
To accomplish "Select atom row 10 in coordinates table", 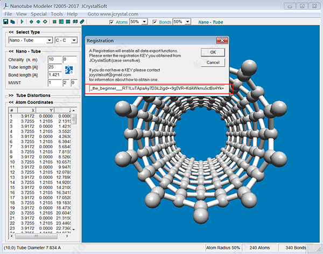I will [40, 162].
